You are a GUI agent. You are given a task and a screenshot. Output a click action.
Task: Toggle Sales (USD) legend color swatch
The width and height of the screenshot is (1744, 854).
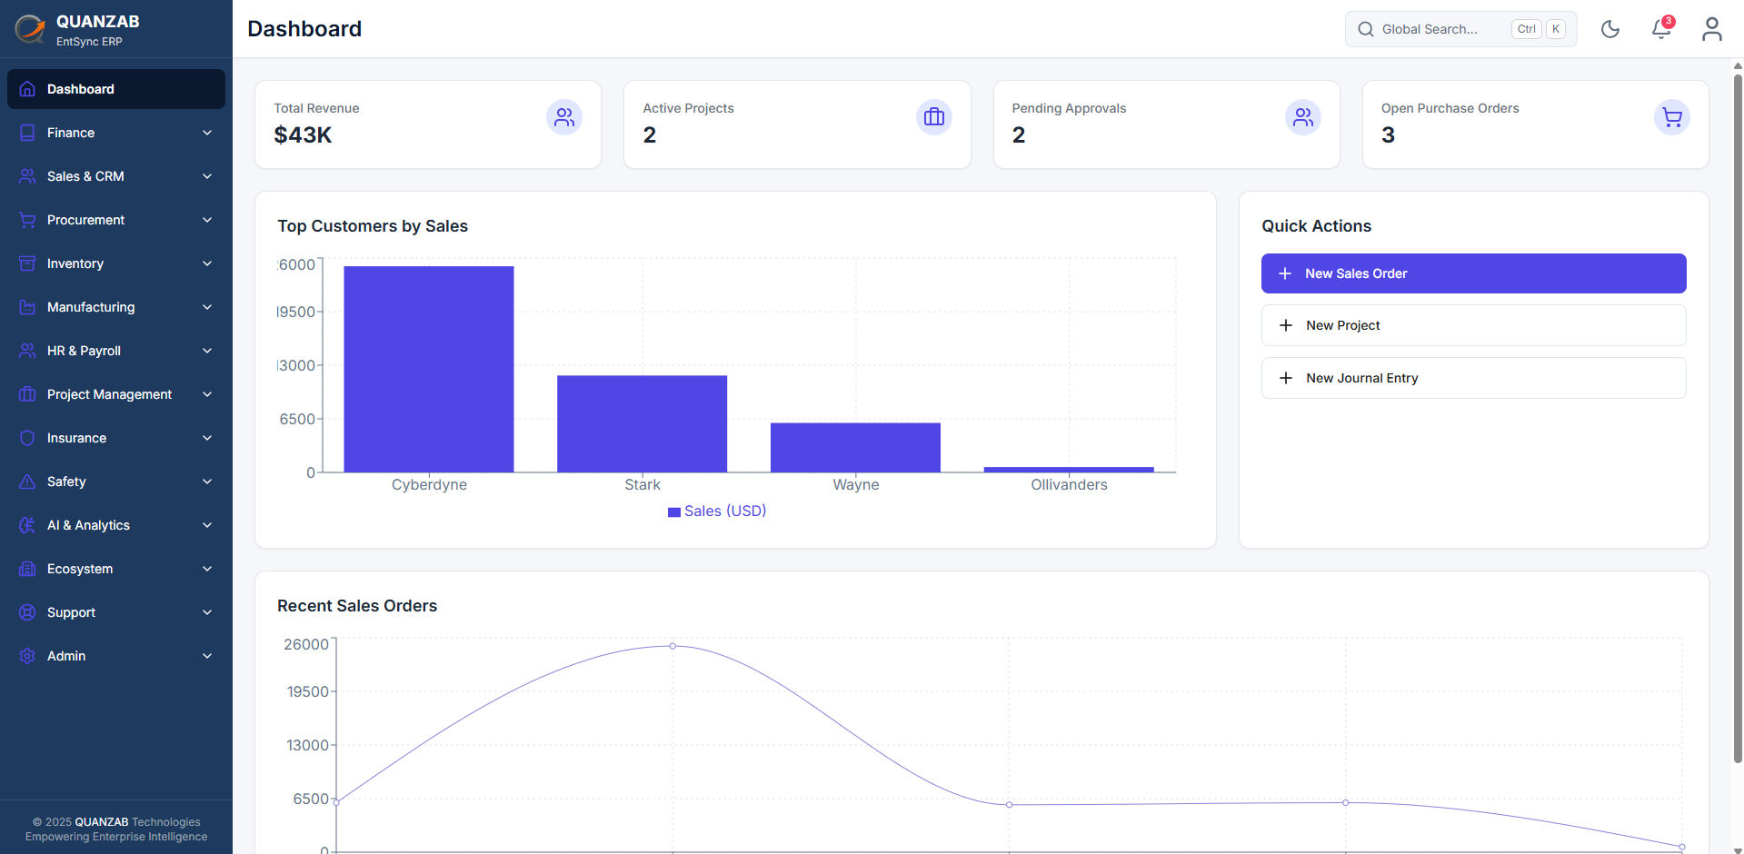(674, 512)
